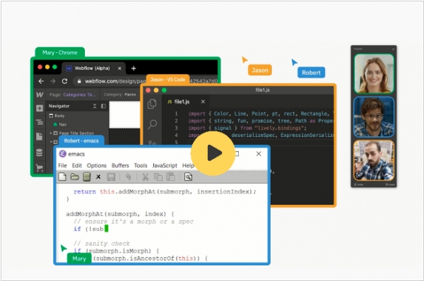The image size is (424, 281).
Task: Select the bearded man's video tile with orange border
Action: click(x=374, y=160)
